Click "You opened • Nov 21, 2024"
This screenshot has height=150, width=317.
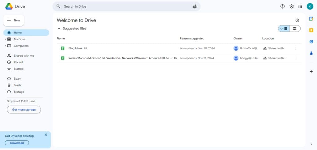click(x=197, y=58)
